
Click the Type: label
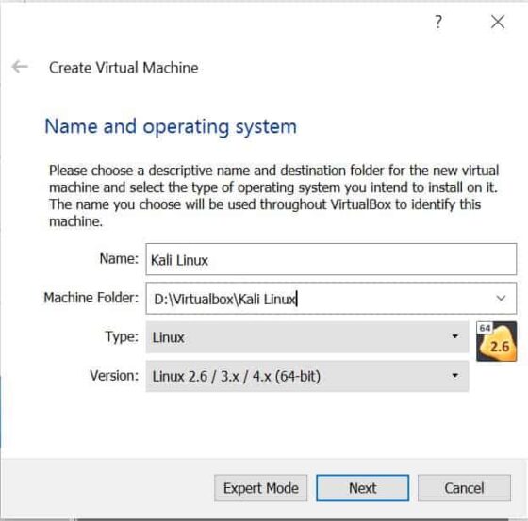[122, 336]
